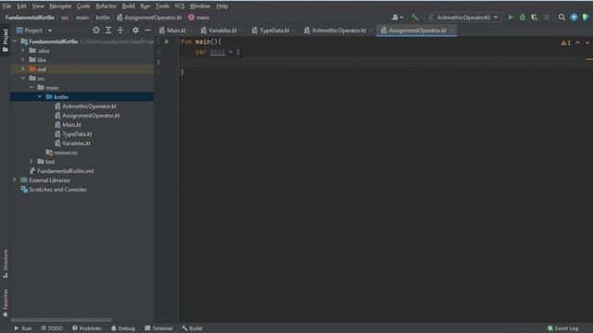Viewport: 593px width, 333px height.
Task: Expand the libs folder
Action: click(x=22, y=59)
